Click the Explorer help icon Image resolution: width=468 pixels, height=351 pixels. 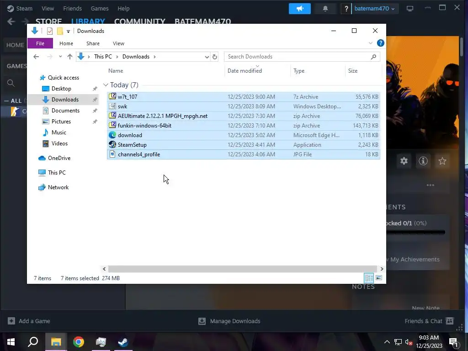point(381,43)
